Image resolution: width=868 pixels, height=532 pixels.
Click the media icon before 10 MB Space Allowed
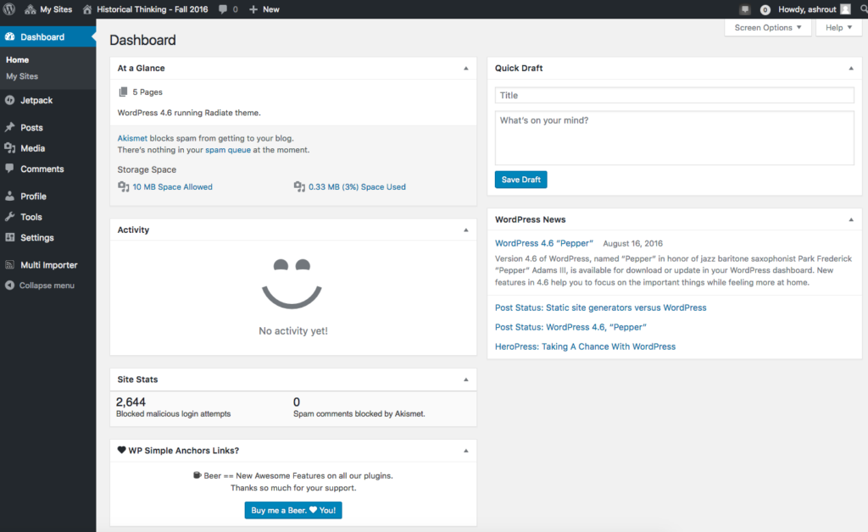pyautogui.click(x=124, y=187)
